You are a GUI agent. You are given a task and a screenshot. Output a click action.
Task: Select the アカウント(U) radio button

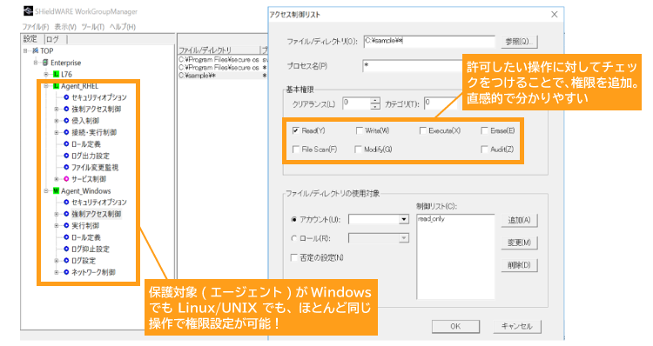pos(294,219)
